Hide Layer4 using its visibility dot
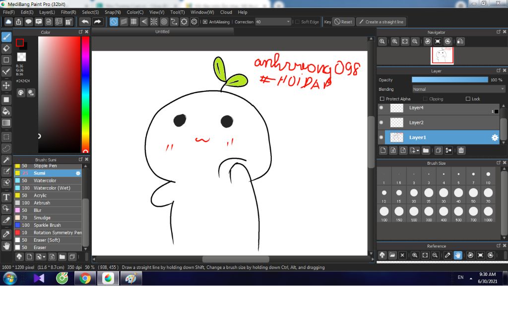The height and width of the screenshot is (328, 508). pyautogui.click(x=381, y=108)
